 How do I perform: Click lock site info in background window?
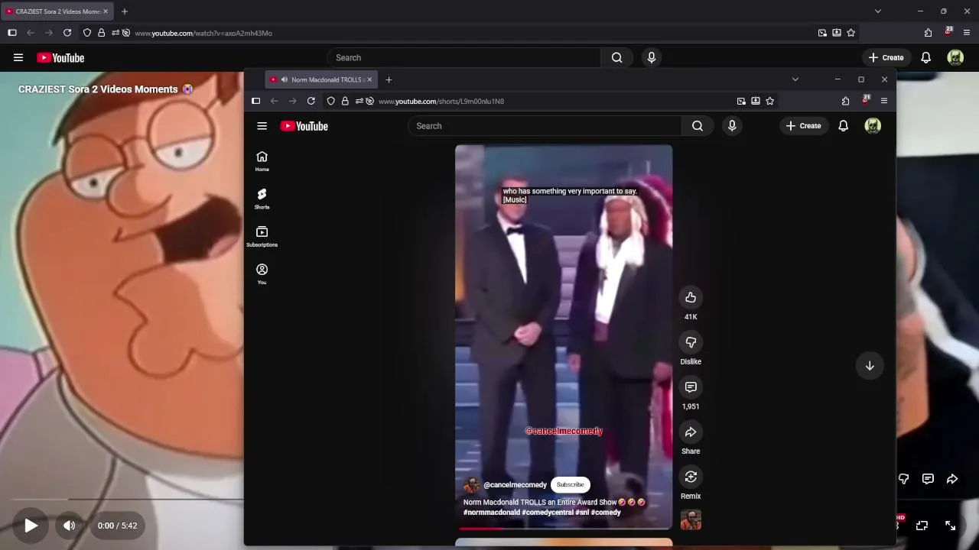click(x=101, y=33)
